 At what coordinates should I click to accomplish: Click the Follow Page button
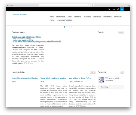coord(104,87)
